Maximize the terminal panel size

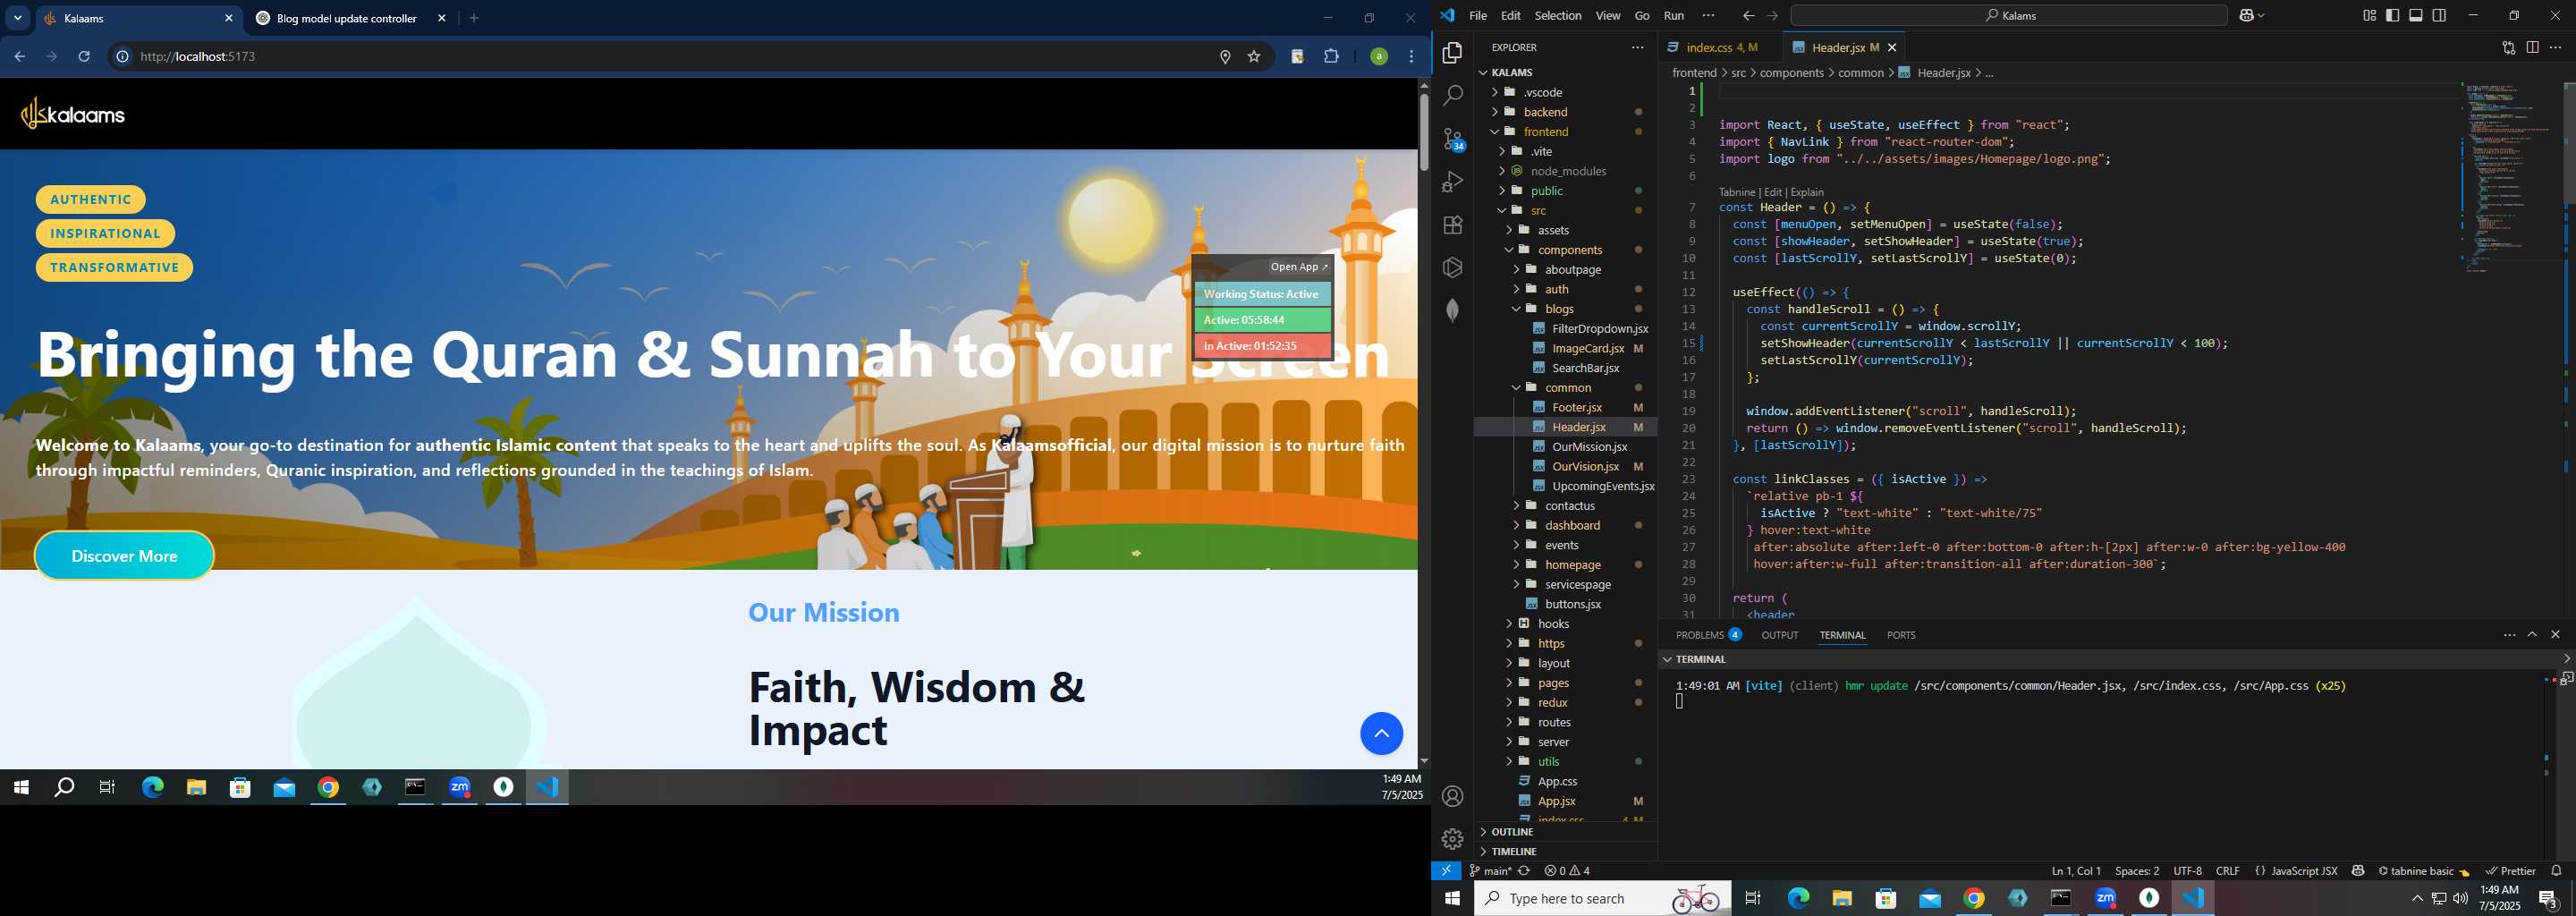[x=2532, y=635]
